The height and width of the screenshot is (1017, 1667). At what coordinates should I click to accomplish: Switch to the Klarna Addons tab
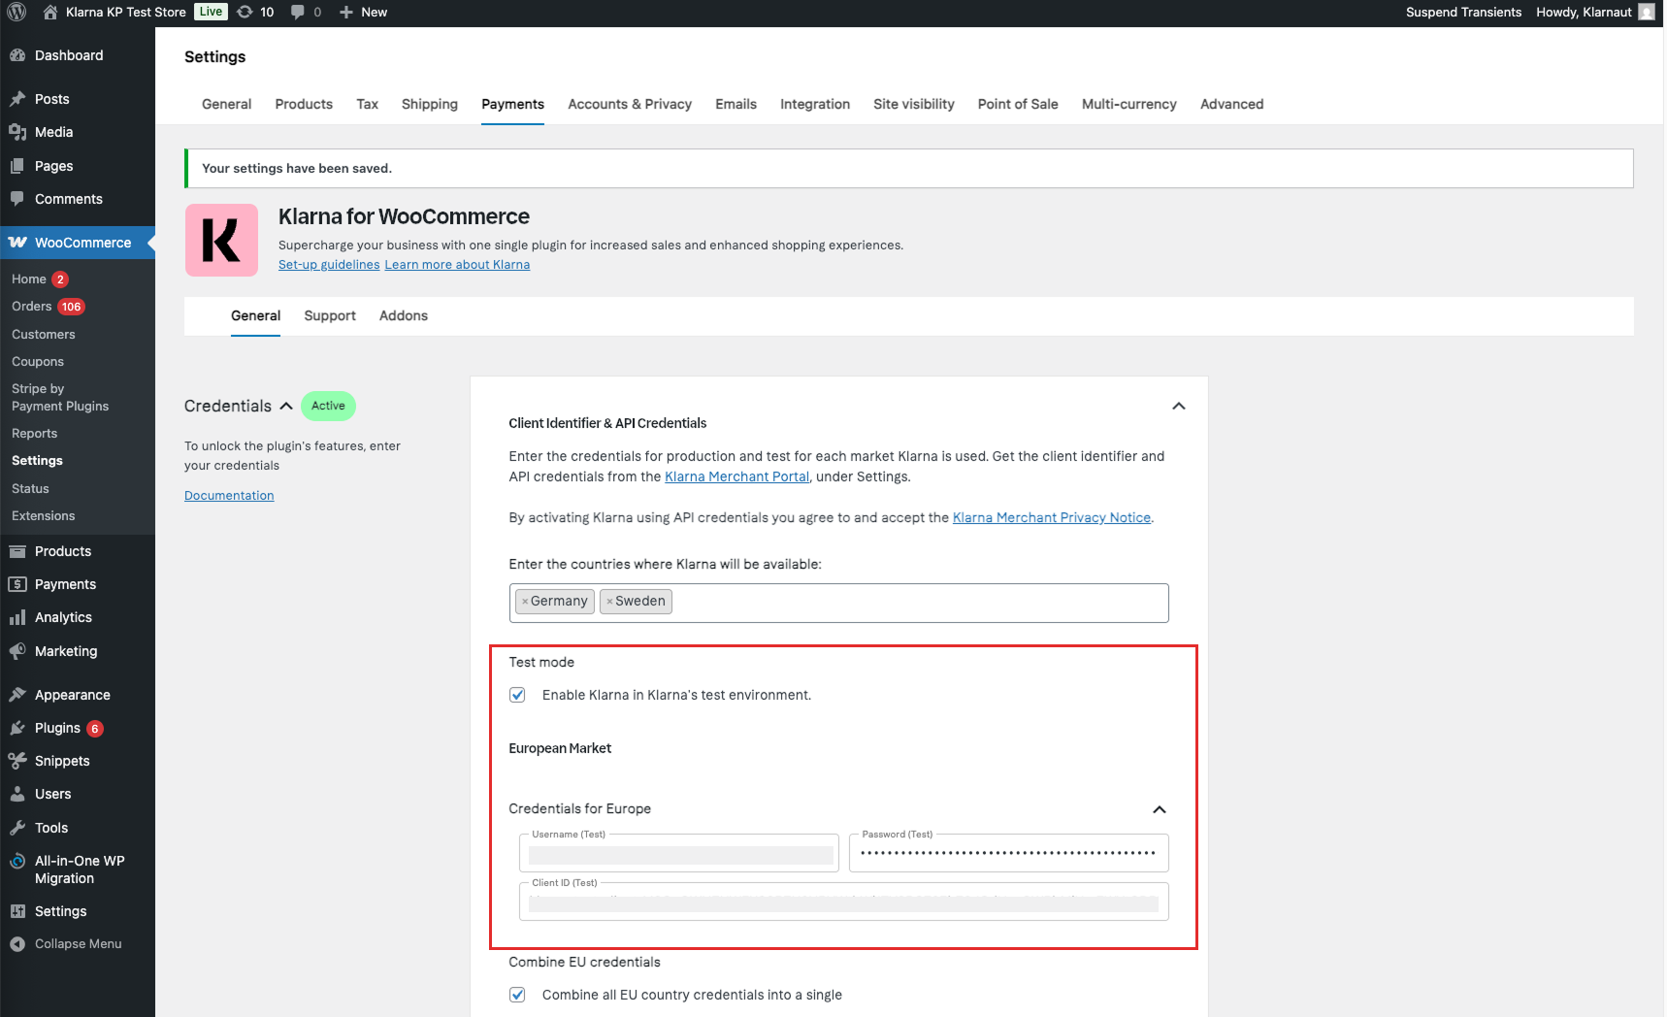[404, 315]
